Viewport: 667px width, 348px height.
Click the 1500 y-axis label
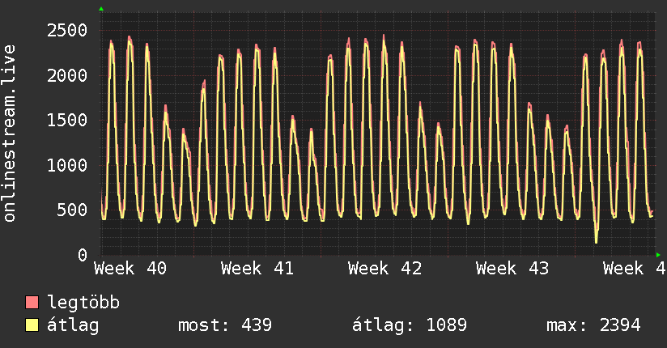tap(67, 120)
